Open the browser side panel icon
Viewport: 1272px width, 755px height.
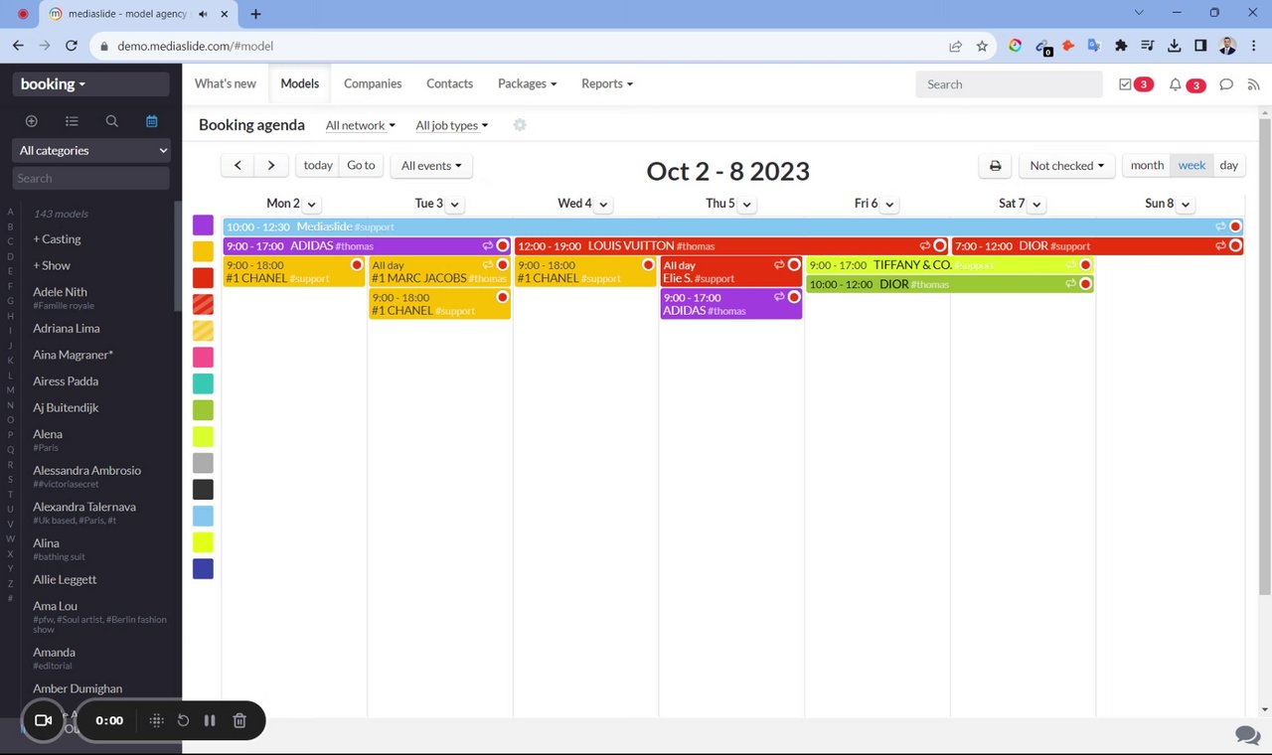pos(1200,46)
